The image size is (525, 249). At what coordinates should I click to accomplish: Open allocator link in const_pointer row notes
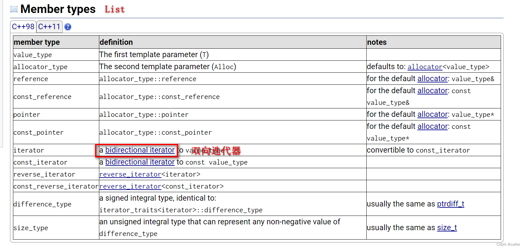[x=433, y=126]
